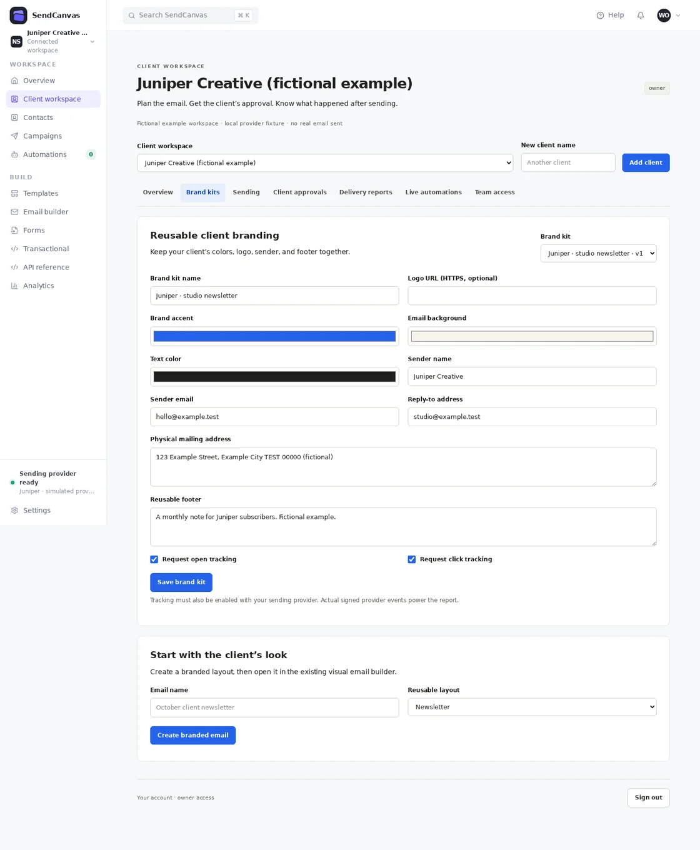
Task: Open the Brand kit version dropdown
Action: [599, 254]
